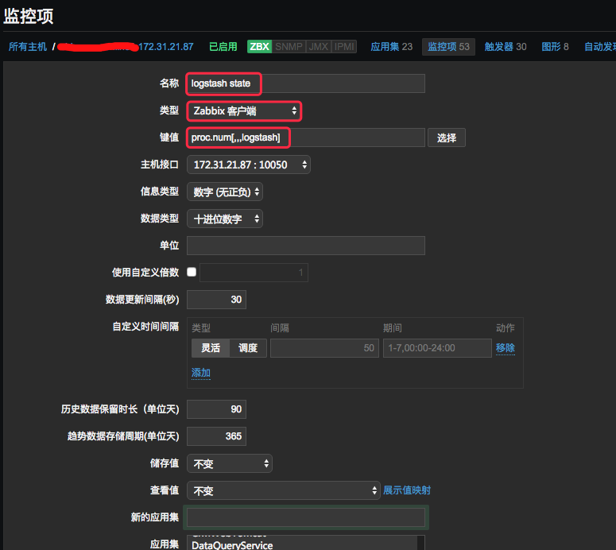The image size is (616, 550).
Task: Click the 键值 field proc.num
Action: click(306, 137)
